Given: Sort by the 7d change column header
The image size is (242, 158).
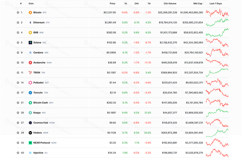Looking at the screenshot, I should (149, 3).
